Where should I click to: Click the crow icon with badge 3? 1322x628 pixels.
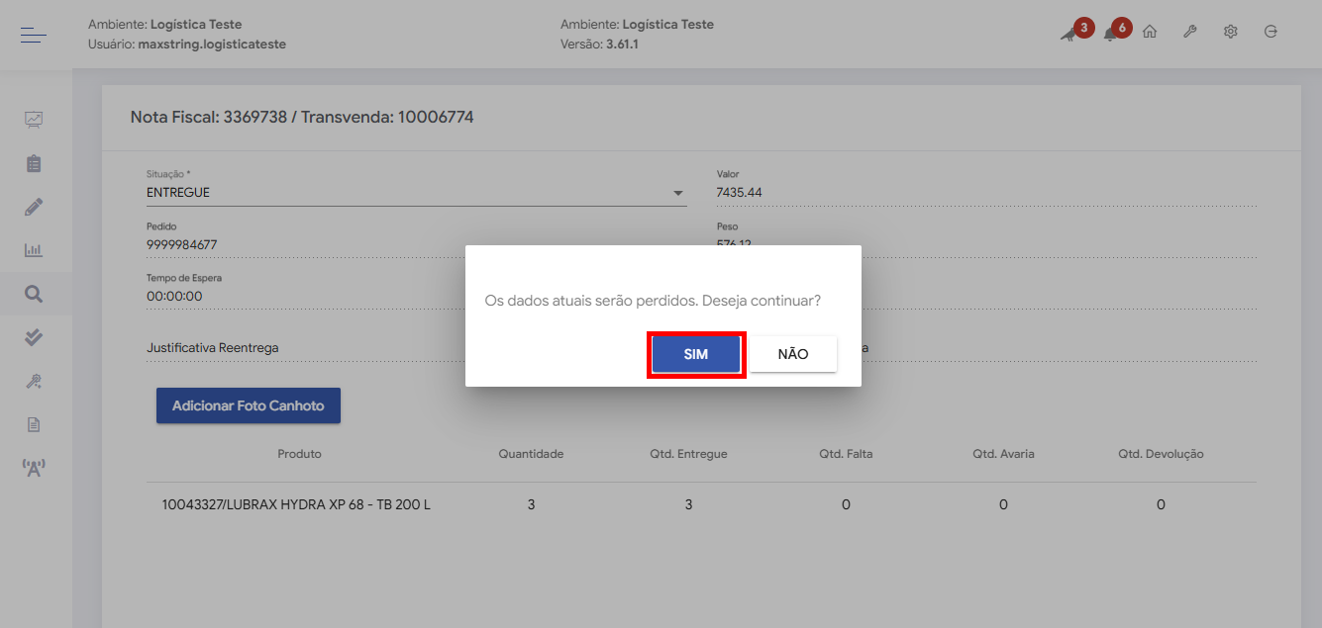[1068, 33]
